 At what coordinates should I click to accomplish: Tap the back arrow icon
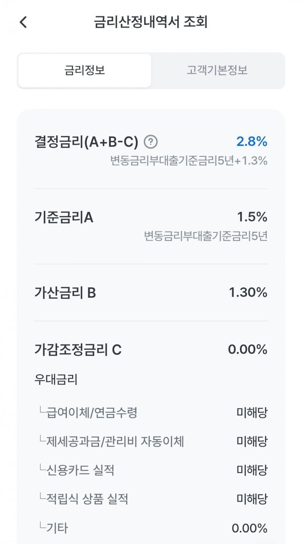coord(23,22)
